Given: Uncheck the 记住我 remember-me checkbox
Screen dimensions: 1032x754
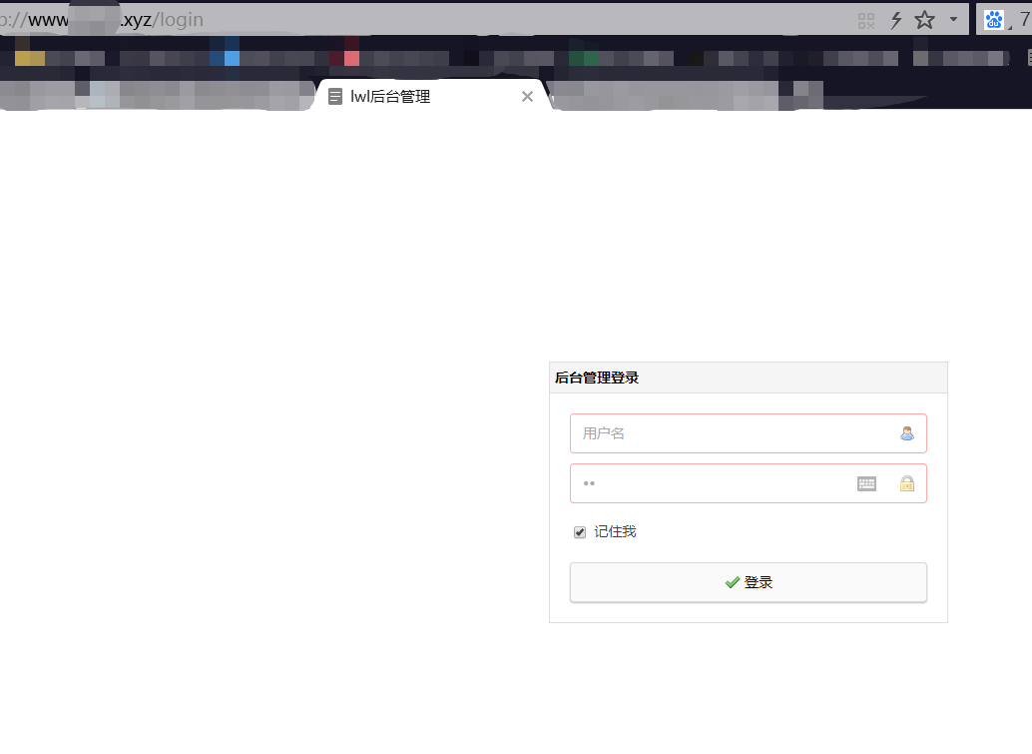Looking at the screenshot, I should pos(580,531).
